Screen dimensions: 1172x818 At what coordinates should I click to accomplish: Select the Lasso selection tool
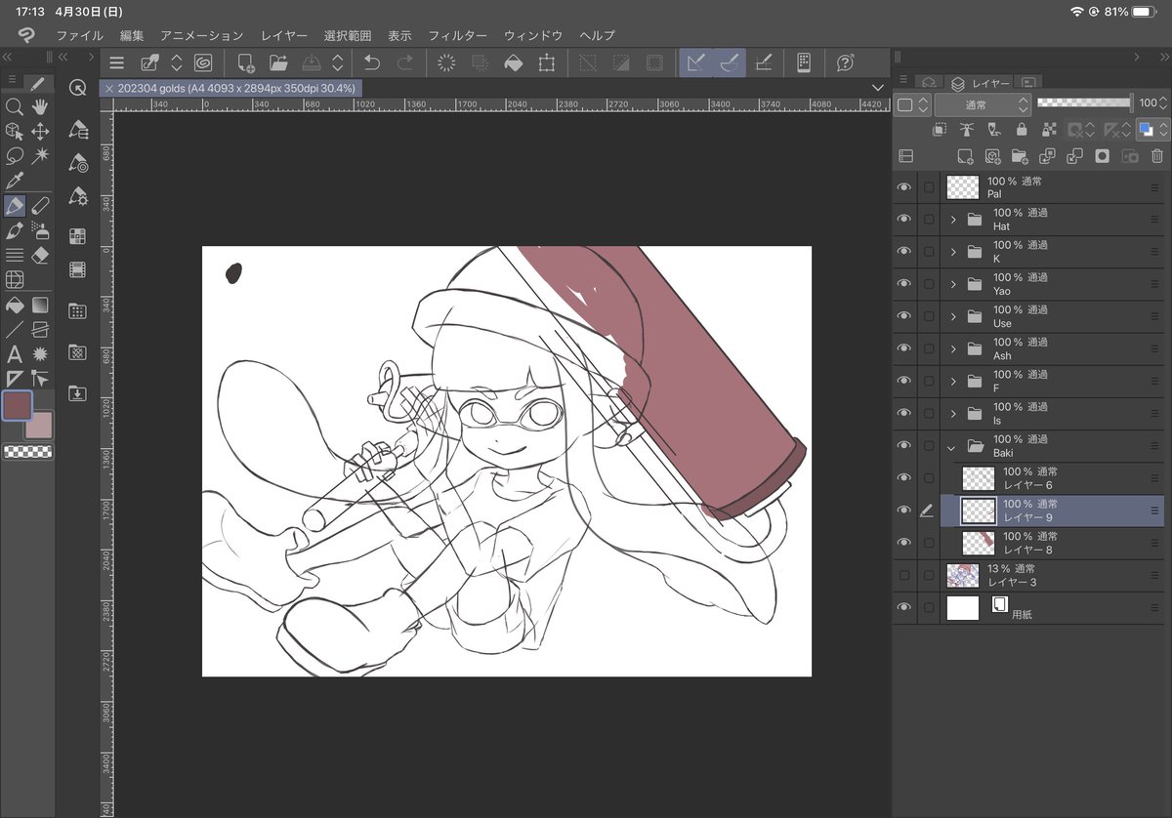pos(14,156)
